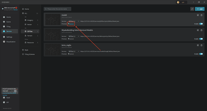Select the 3DTiles category
The image size is (207, 111).
tap(30, 31)
